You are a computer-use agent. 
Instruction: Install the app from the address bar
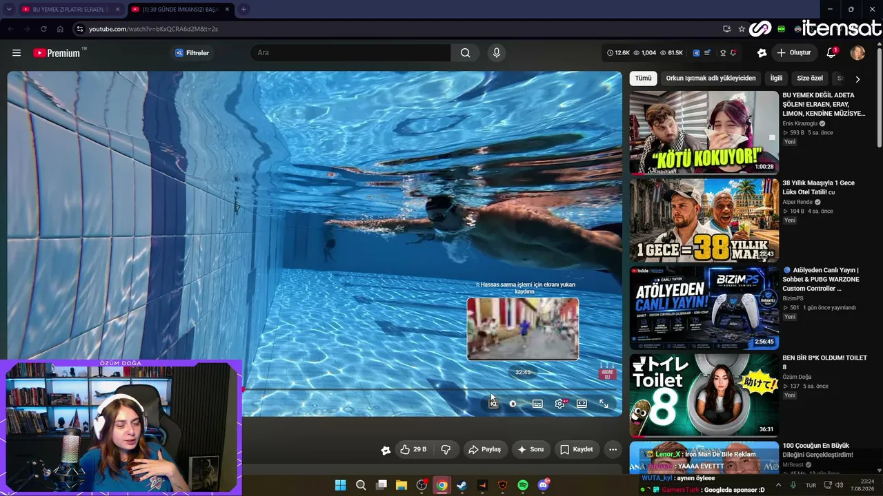tap(726, 29)
